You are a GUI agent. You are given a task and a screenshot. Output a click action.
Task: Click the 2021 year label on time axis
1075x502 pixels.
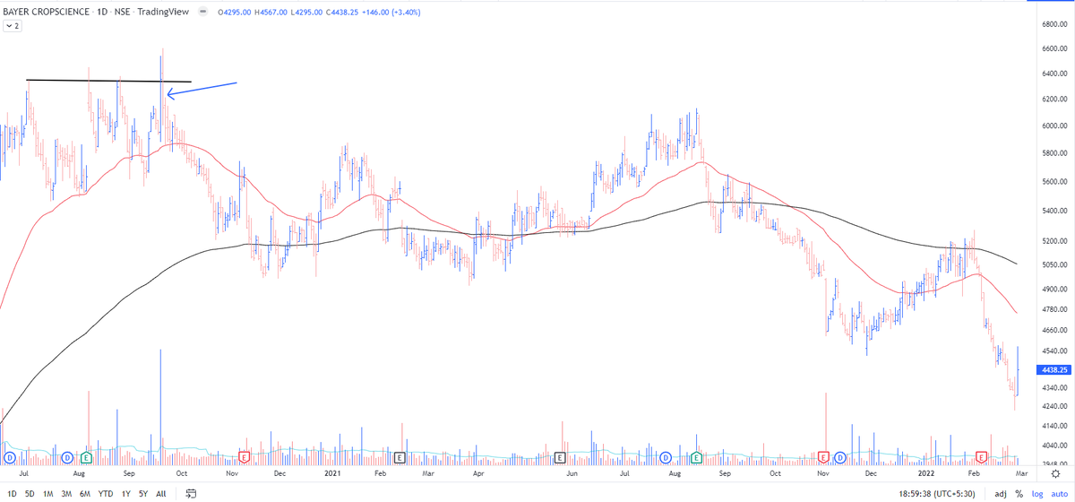[x=331, y=472]
